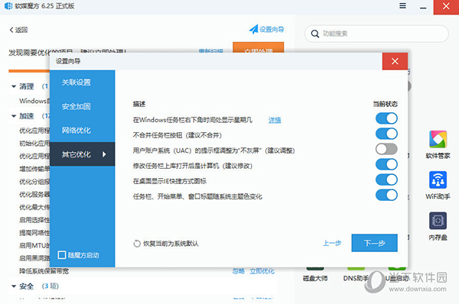Click the arrow next to 其它优化

click(104, 154)
